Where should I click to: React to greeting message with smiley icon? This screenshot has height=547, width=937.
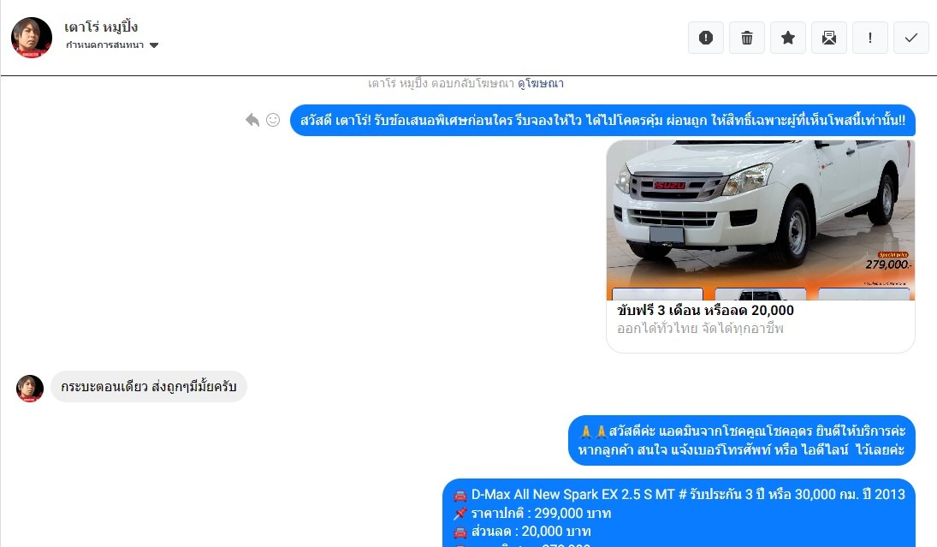coord(273,120)
